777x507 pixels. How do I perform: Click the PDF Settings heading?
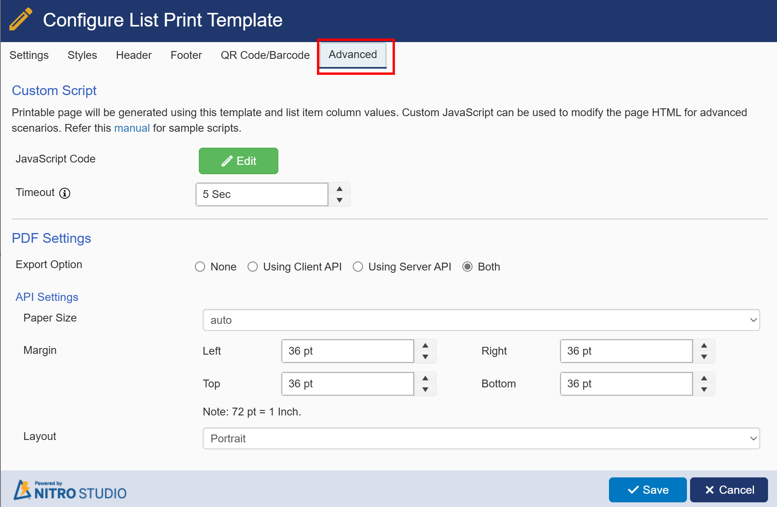51,238
